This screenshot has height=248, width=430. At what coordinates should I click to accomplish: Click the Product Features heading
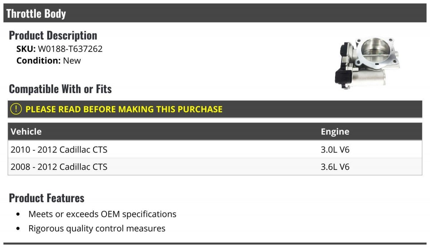pos(47,198)
